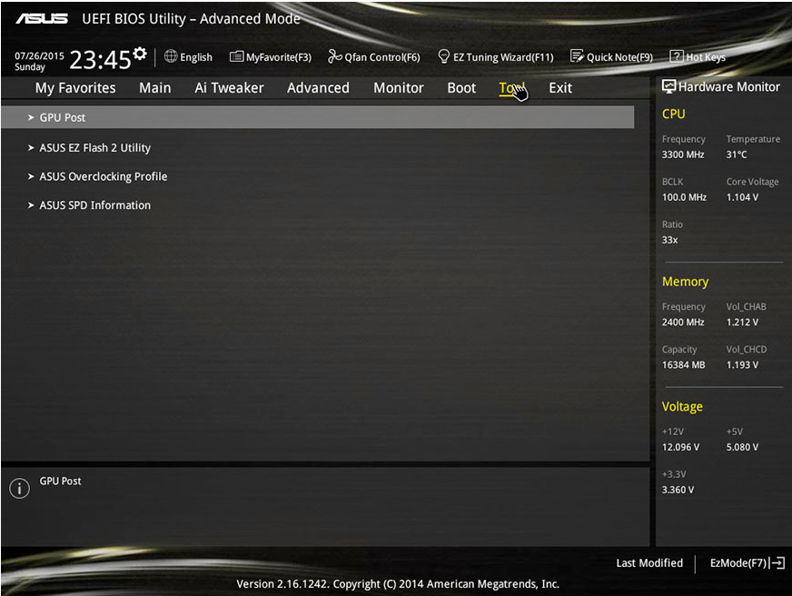Switch to the Ai Tweaker tab
Screen dimensions: 792x596
pos(229,87)
